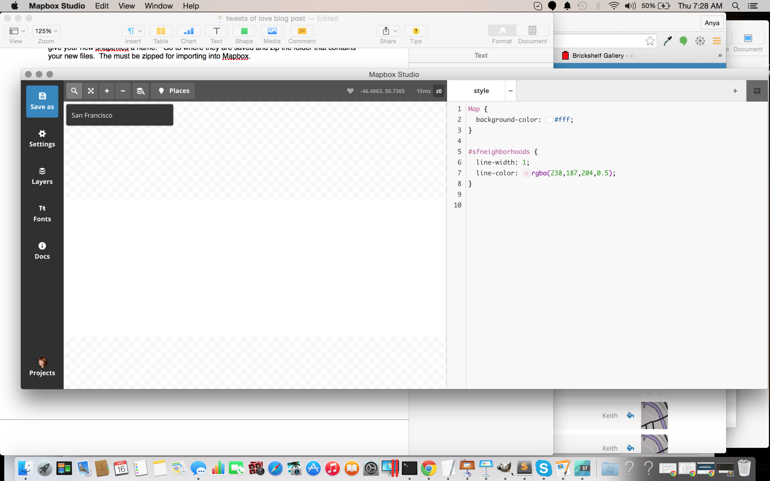The image size is (770, 481).
Task: Click the Tips button in Pages toolbar
Action: (416, 31)
